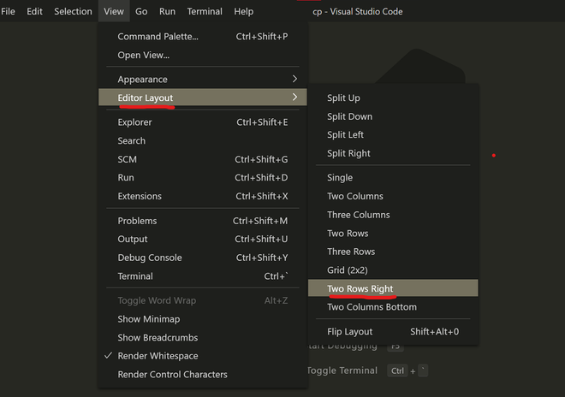Select Split Down layout
This screenshot has width=565, height=397.
click(393, 116)
